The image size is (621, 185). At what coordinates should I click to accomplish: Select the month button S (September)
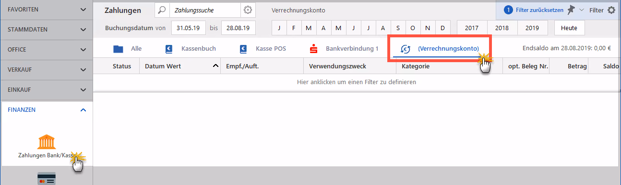398,28
